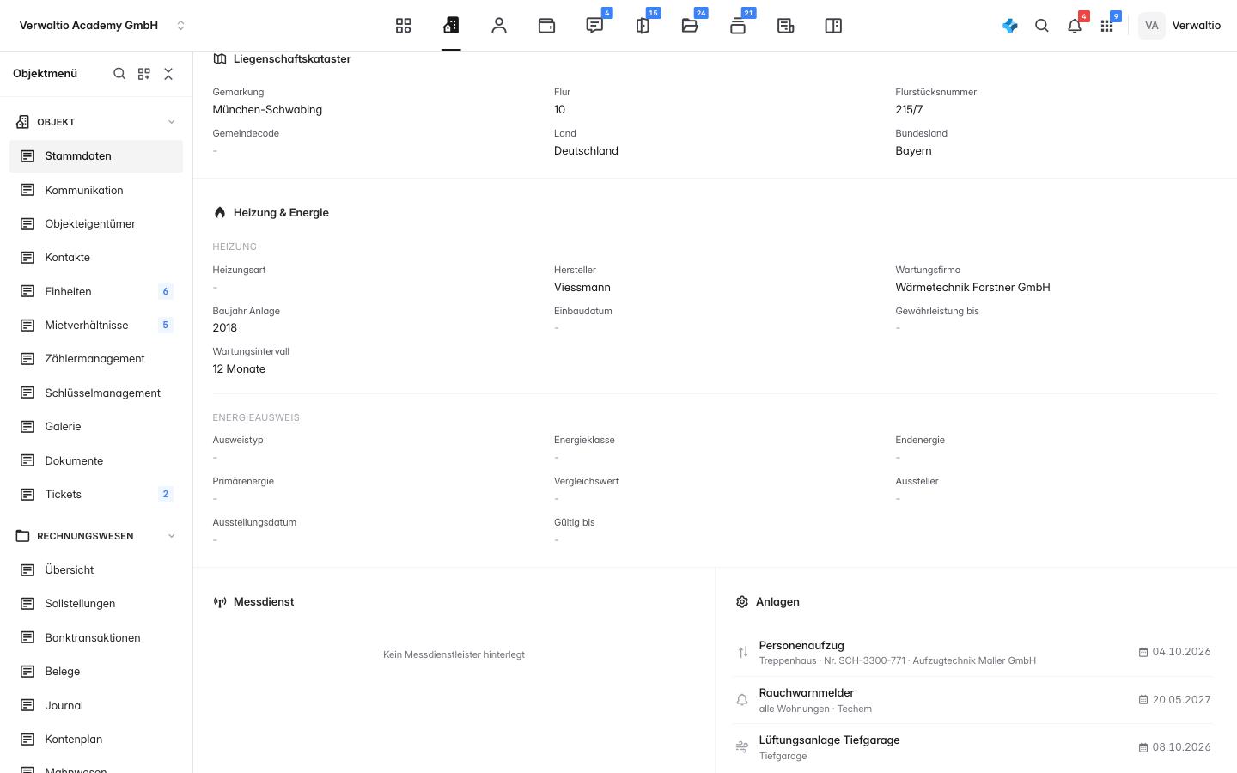Open Banktransaktionen in sidebar
1237x773 pixels.
tap(96, 638)
